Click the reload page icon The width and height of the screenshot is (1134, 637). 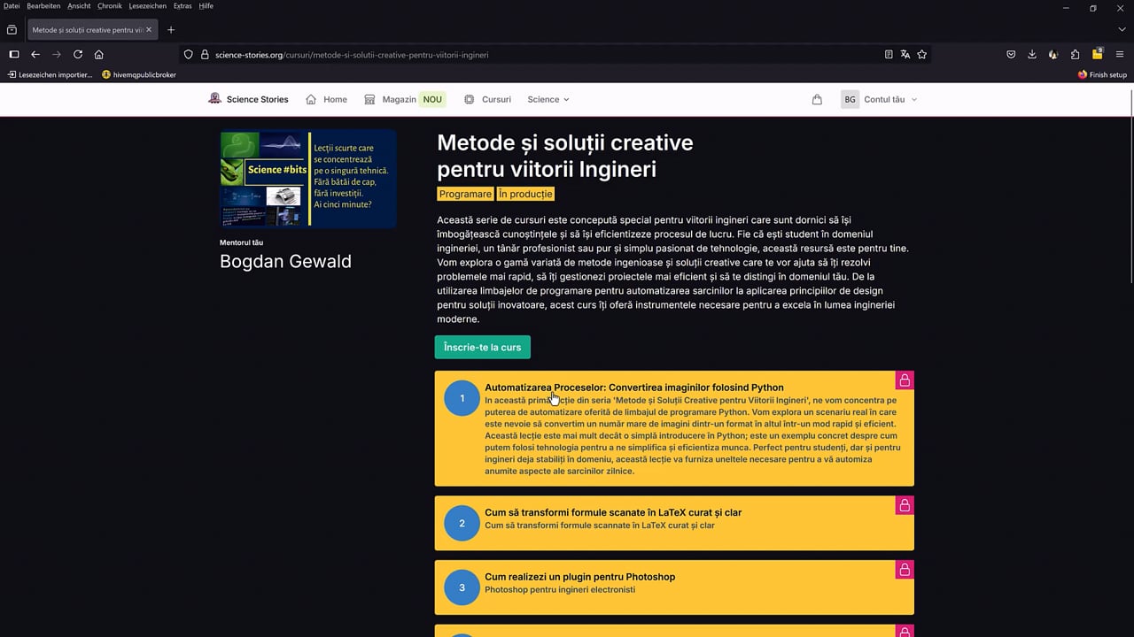tap(78, 54)
